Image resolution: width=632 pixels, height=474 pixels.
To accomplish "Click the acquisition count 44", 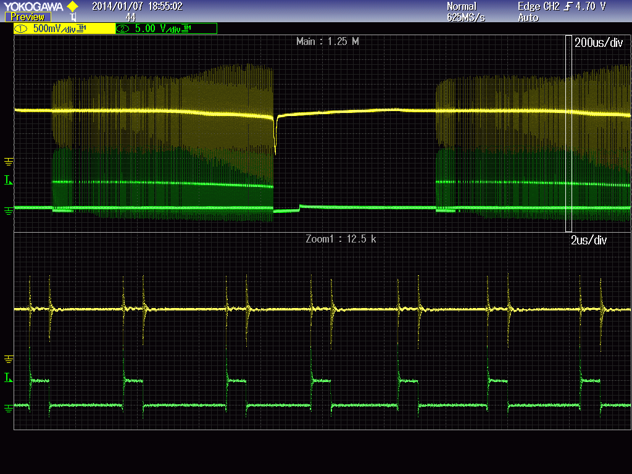I will point(131,17).
